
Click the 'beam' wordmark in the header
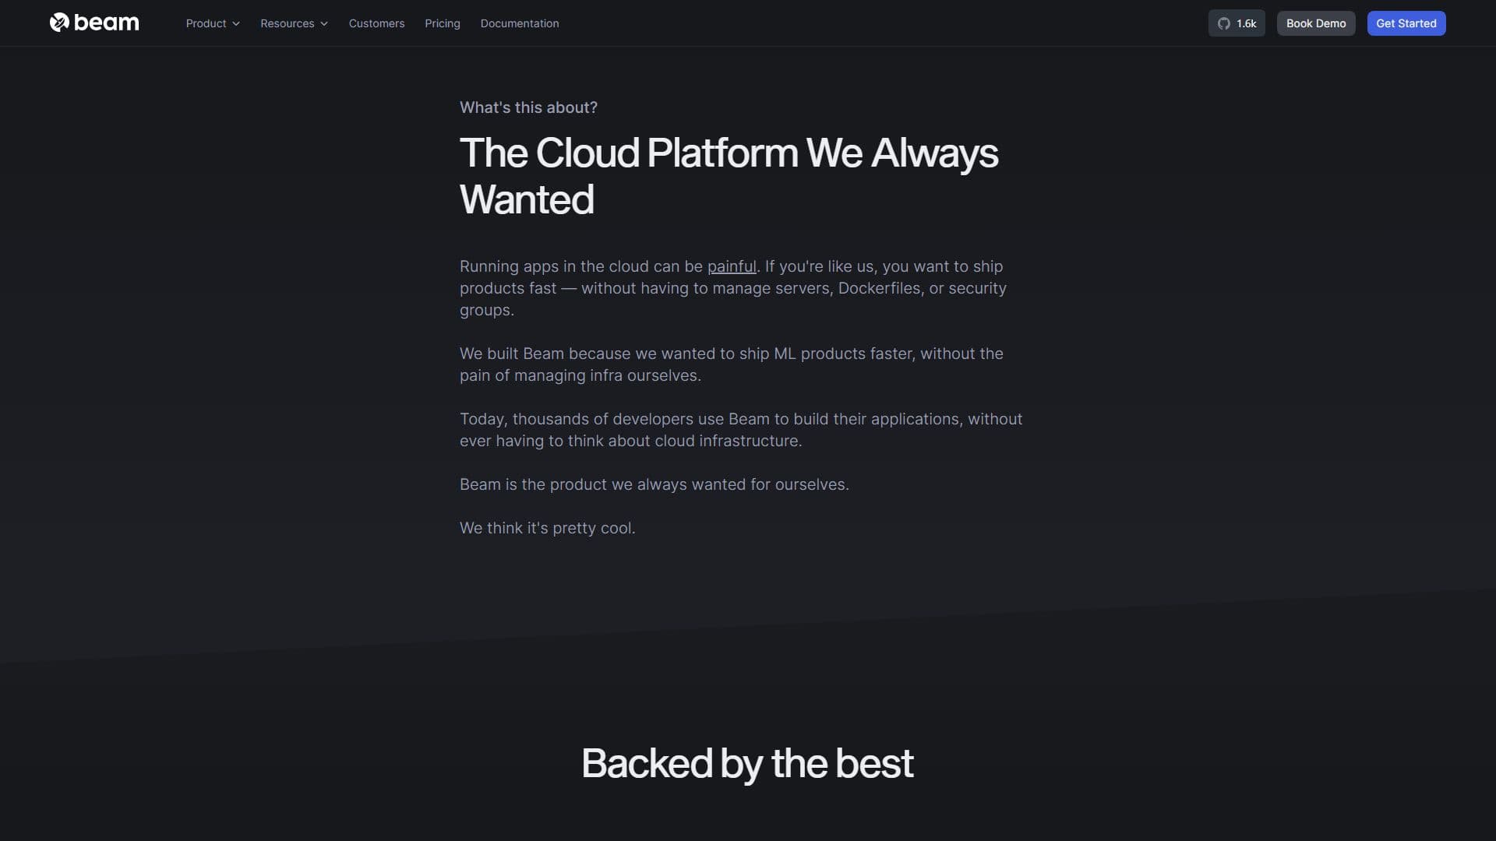coord(106,23)
